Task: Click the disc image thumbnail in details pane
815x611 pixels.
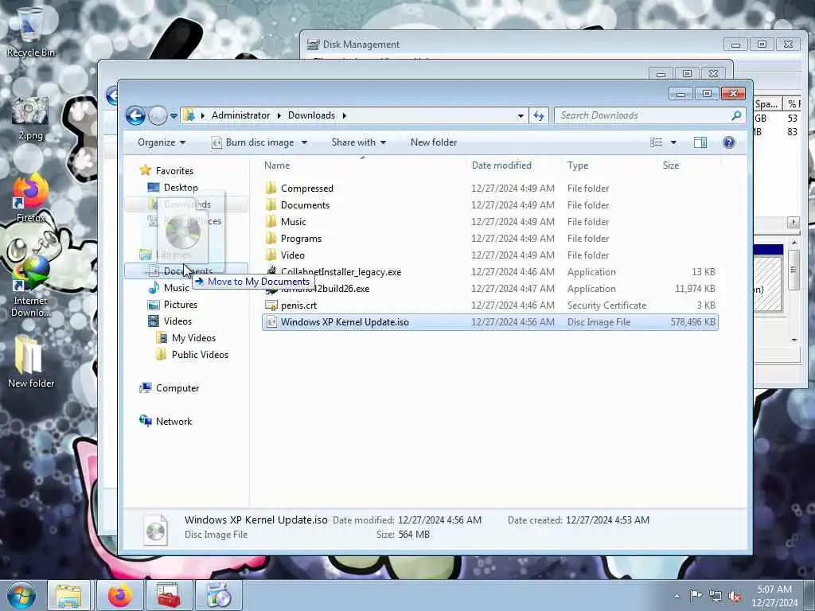Action: point(155,529)
